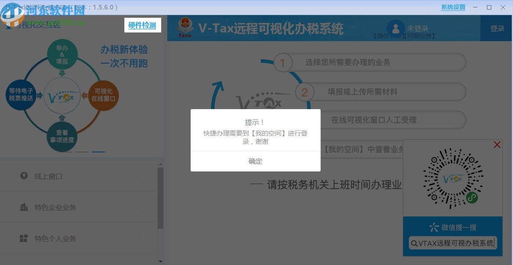Expand the 特色企业业务 section chevron
513x265 pixels.
(143, 207)
